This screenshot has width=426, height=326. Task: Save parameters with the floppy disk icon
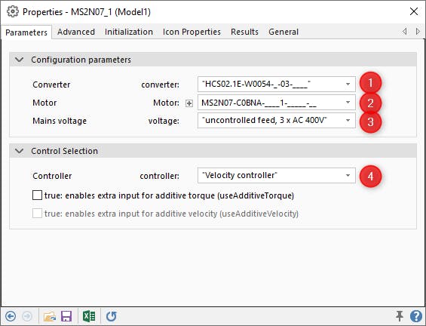tap(66, 316)
